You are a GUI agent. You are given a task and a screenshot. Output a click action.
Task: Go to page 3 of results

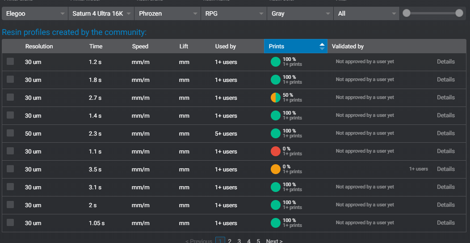239,241
